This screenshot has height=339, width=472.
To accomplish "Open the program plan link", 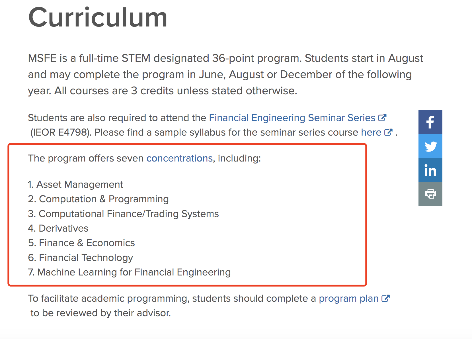I will pos(349,298).
